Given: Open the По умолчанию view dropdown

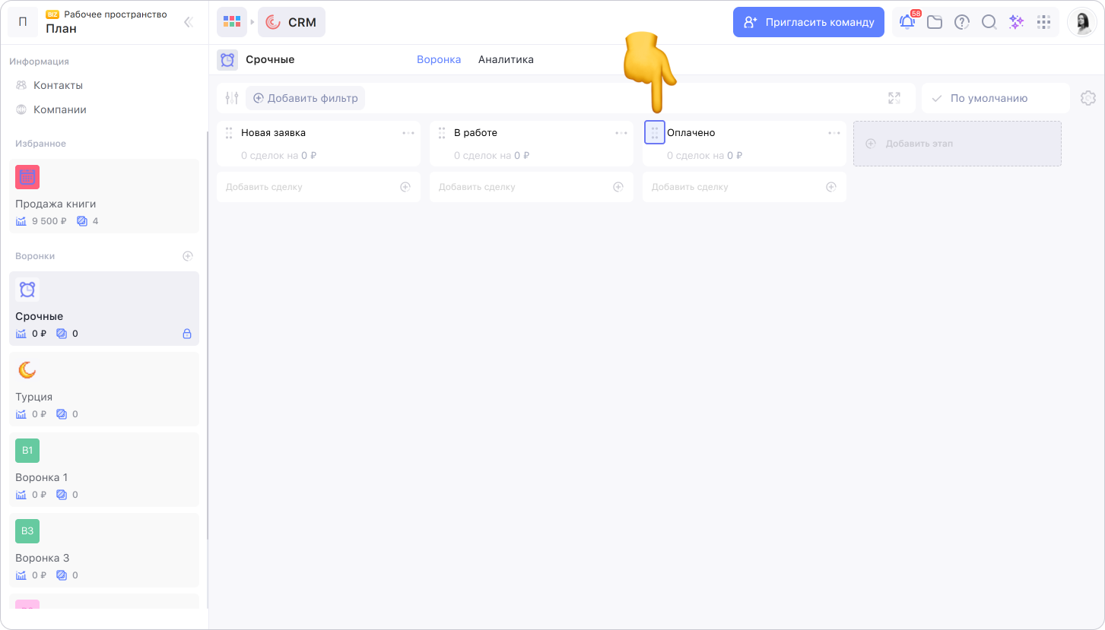Looking at the screenshot, I should click(995, 98).
